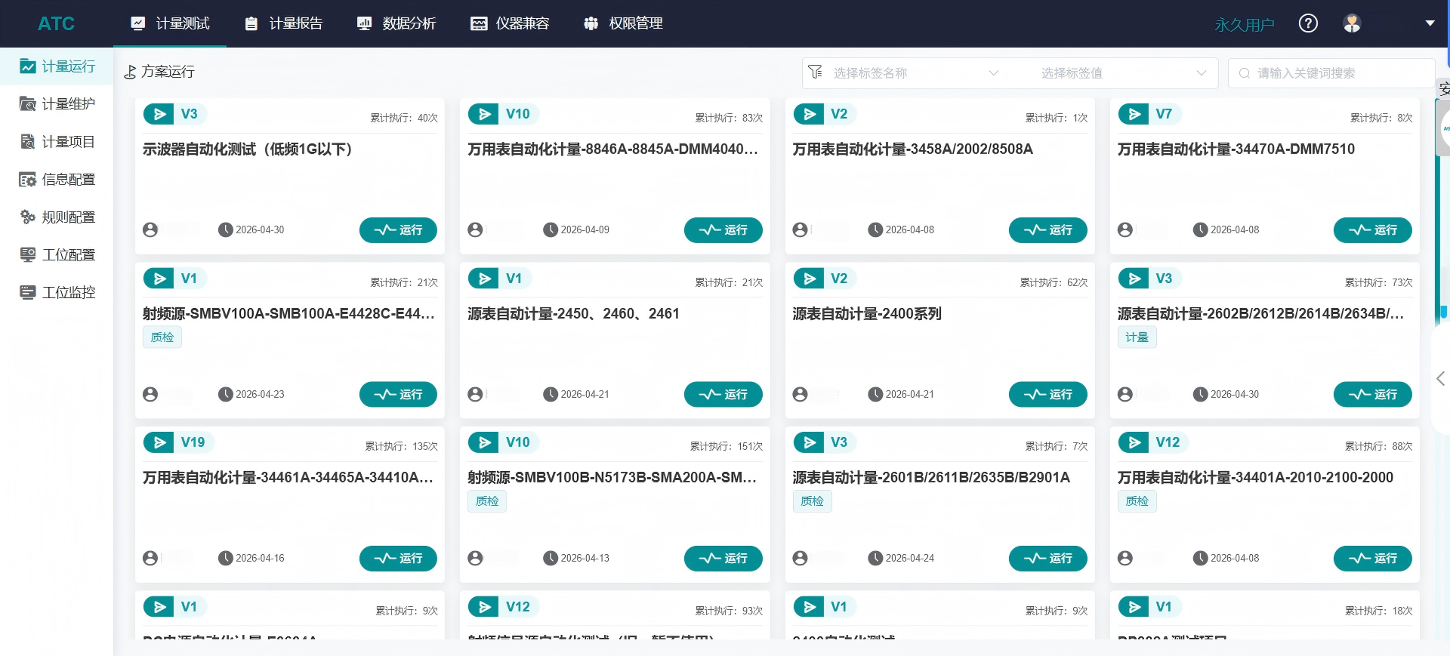The height and width of the screenshot is (656, 1450).
Task: Select 规则配置 in the sidebar
Action: pyautogui.click(x=57, y=217)
